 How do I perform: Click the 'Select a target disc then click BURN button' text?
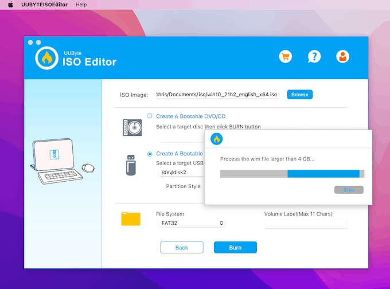[208, 127]
